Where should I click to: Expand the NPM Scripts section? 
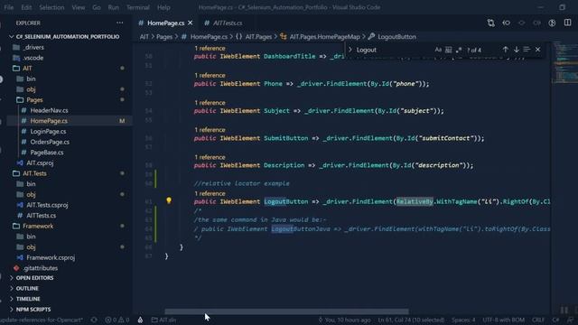pos(33,310)
